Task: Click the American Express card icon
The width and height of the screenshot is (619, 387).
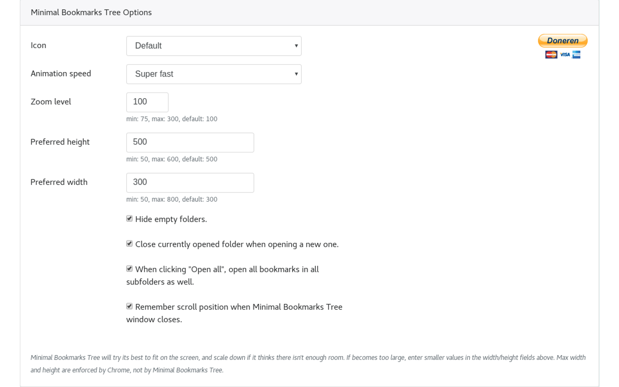Action: [x=576, y=55]
